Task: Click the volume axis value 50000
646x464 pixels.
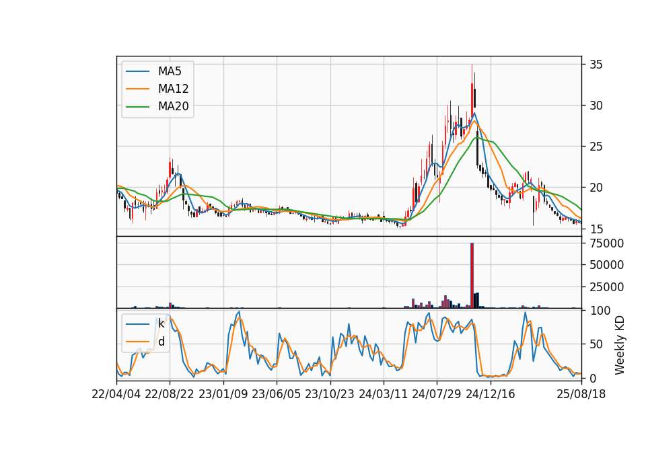Action: (606, 265)
